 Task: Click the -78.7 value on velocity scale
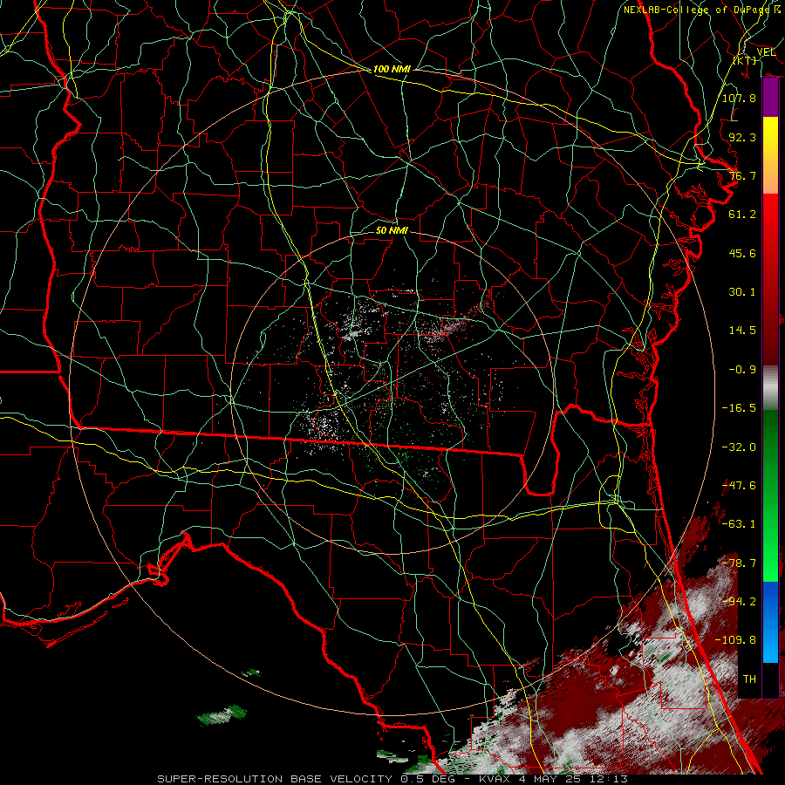click(x=739, y=563)
